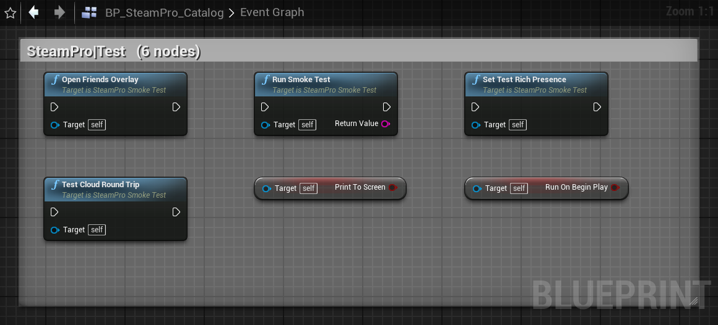
Task: Select the Run Smoke Test node title
Action: tap(301, 80)
